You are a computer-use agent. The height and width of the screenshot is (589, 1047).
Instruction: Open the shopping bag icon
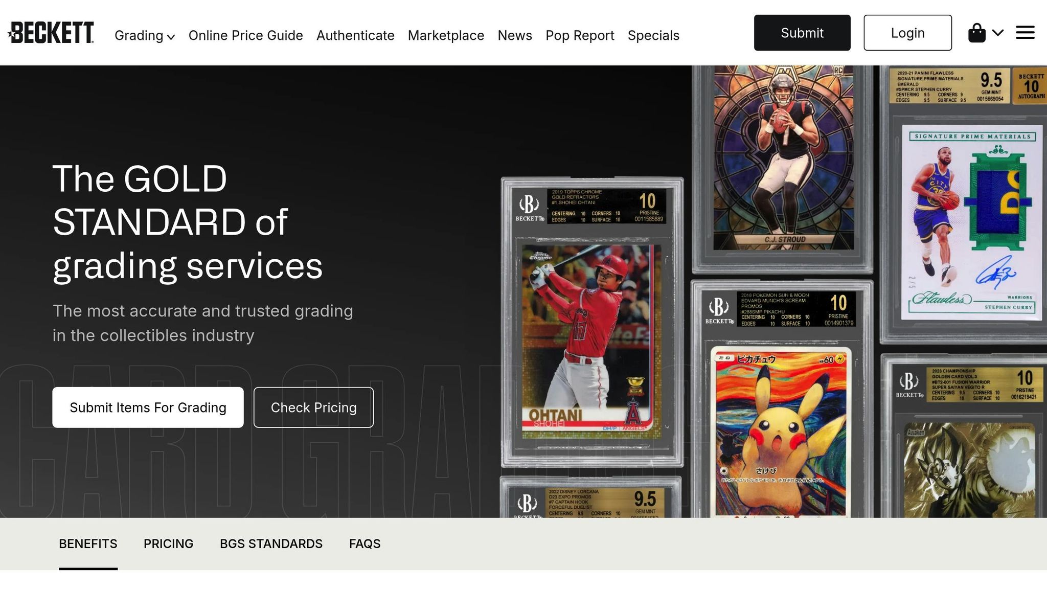[x=976, y=33]
